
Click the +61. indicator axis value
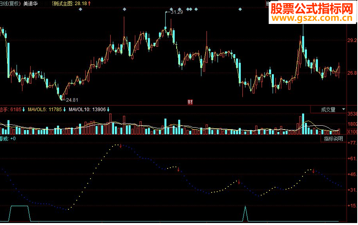tap(352, 159)
